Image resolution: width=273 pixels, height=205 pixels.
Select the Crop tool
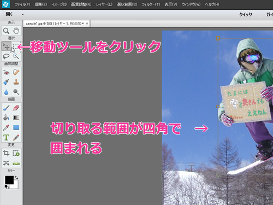click(x=6, y=153)
